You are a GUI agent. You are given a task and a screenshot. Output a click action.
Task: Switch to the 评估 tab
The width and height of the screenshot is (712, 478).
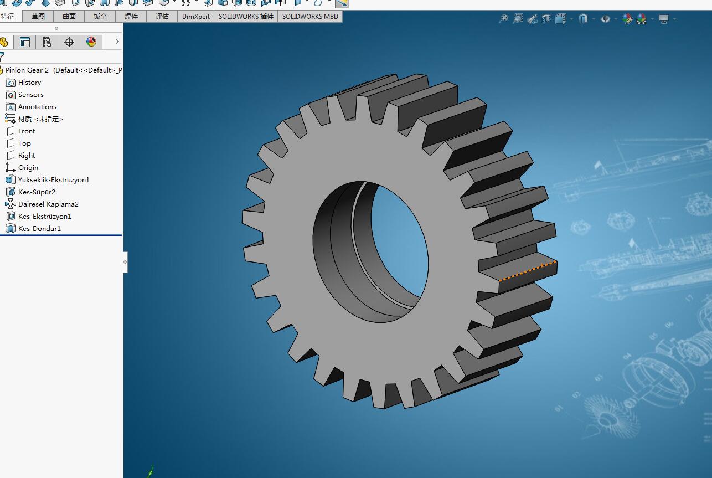162,16
